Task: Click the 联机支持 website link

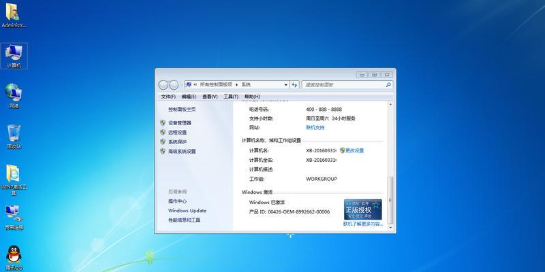Action: point(315,128)
